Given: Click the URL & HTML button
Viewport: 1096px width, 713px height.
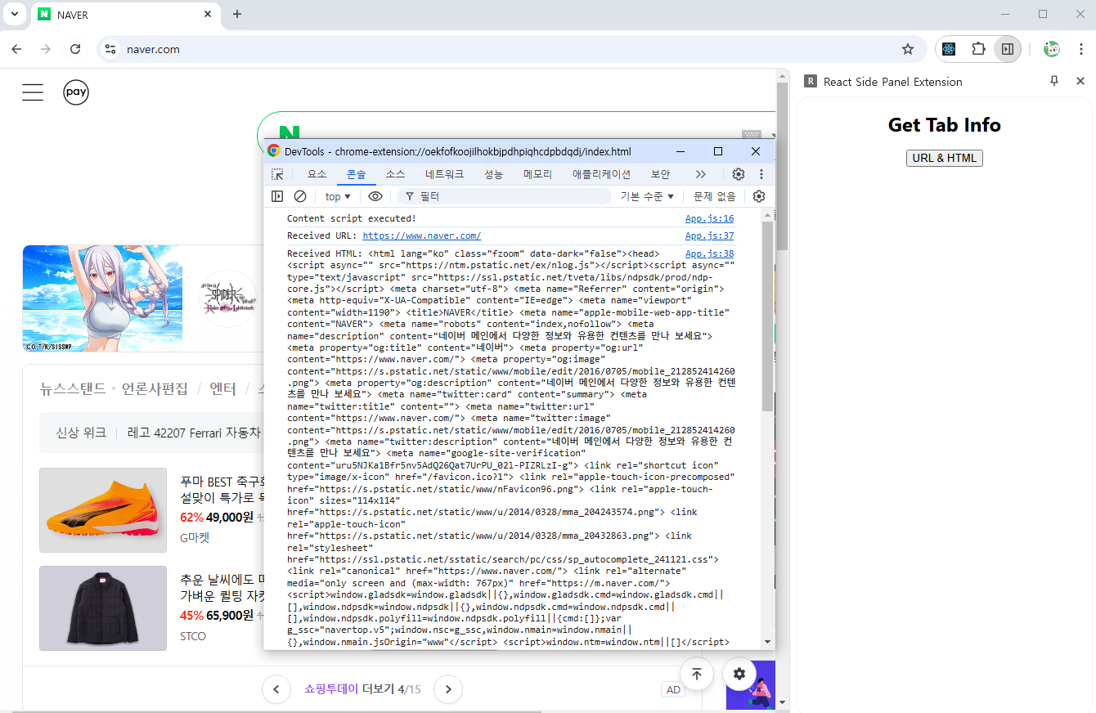Looking at the screenshot, I should 945,158.
